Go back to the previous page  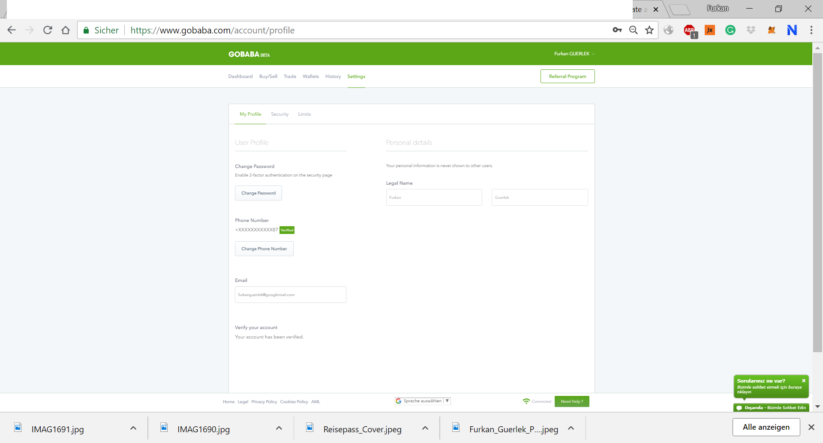click(x=12, y=30)
